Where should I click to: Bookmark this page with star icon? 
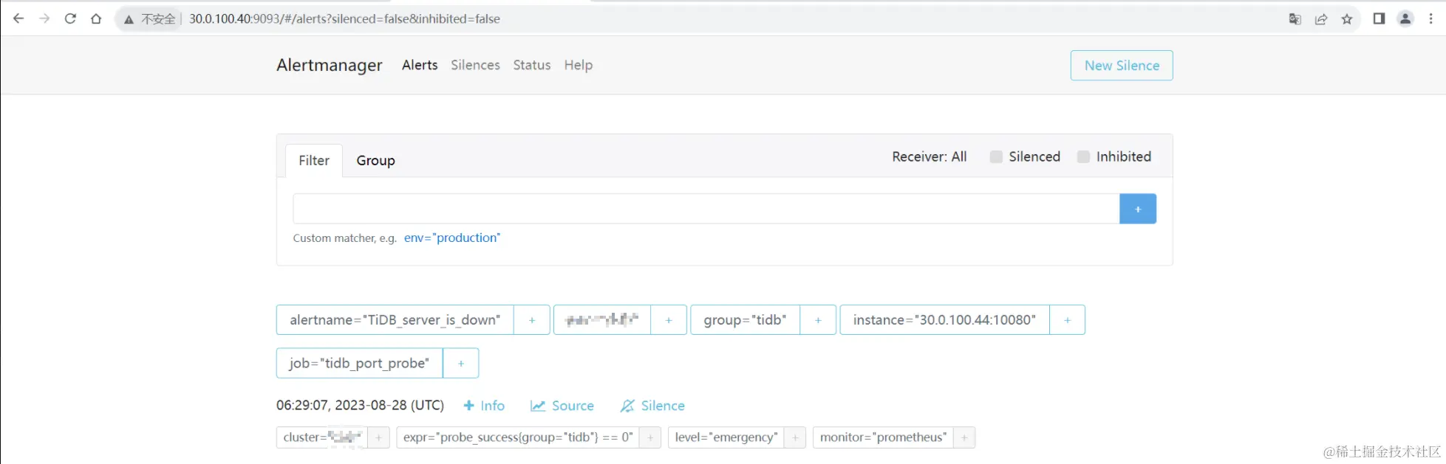coord(1347,19)
